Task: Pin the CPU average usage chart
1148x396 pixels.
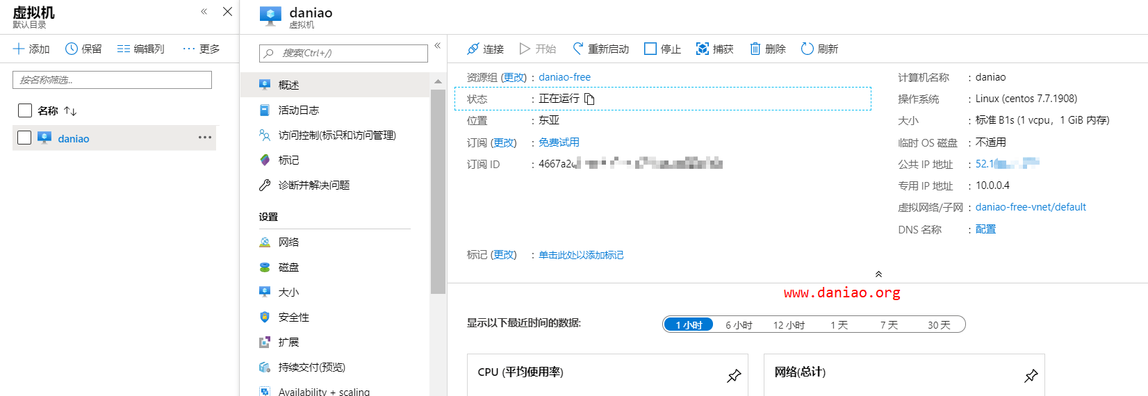Action: (x=734, y=376)
